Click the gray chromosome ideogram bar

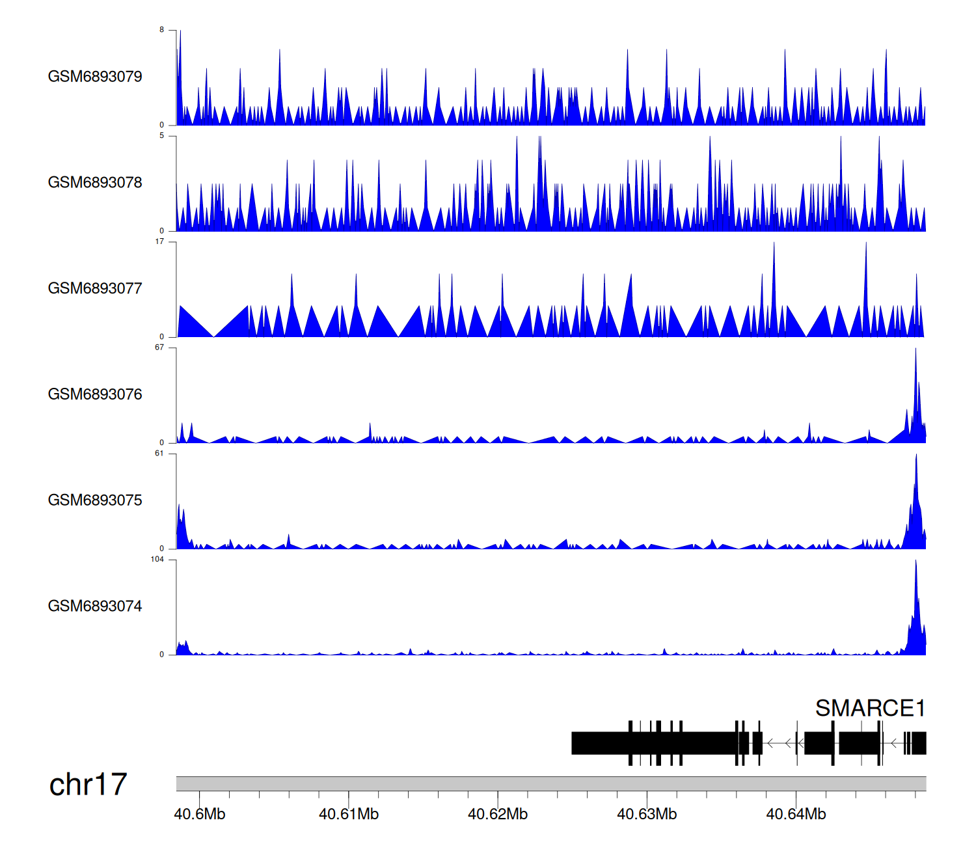550,784
